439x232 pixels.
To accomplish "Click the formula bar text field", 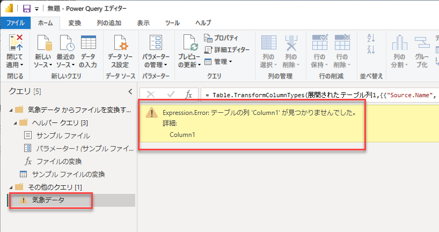I will (x=320, y=95).
